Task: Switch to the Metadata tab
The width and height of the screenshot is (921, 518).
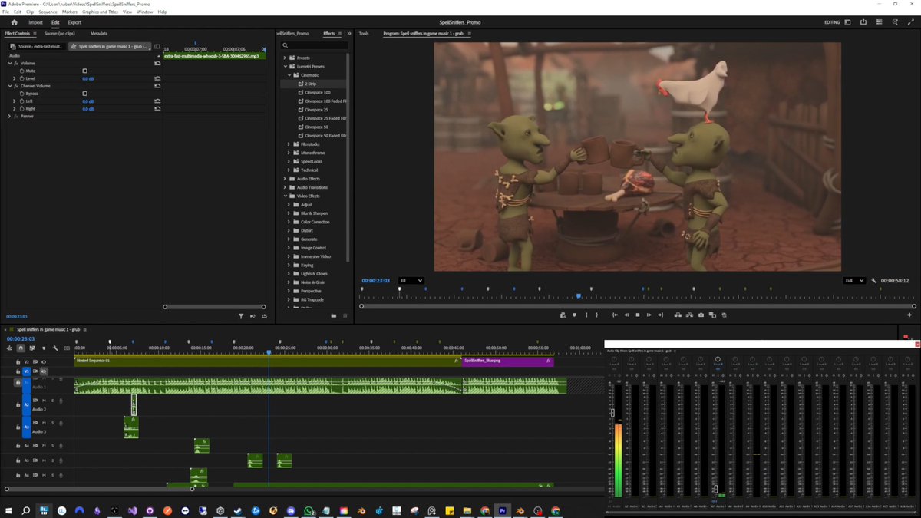Action: point(99,34)
